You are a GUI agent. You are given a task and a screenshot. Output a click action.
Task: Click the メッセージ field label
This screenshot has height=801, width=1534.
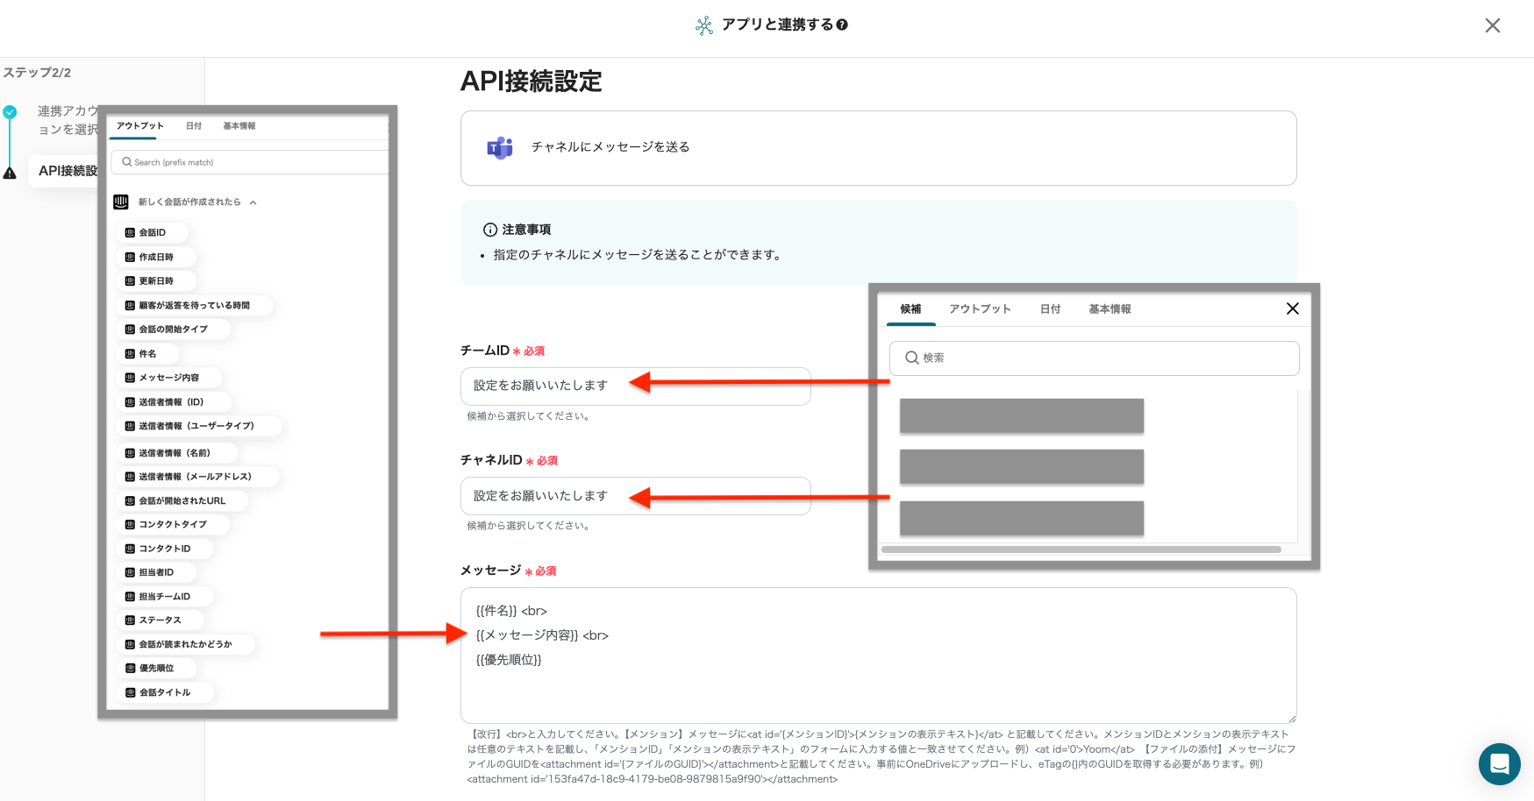pos(491,571)
